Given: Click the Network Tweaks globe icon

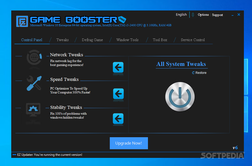Looking at the screenshot, I should (34, 57).
